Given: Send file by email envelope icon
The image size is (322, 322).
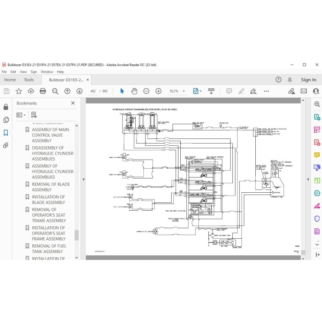Looking at the screenshot, I should click(304, 91).
